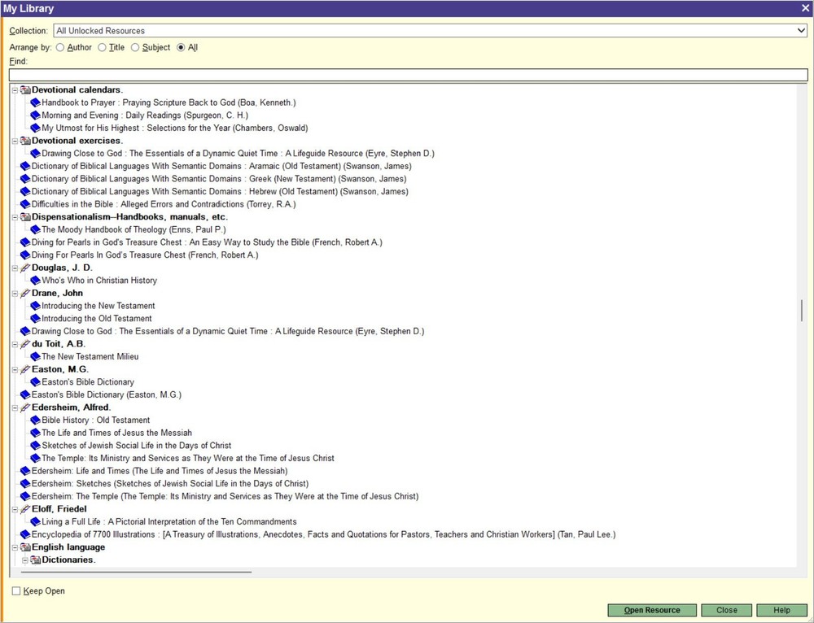Select The Temple: Its Ministry under Edersheim, Alfred
This screenshot has height=623, width=814.
click(x=188, y=458)
